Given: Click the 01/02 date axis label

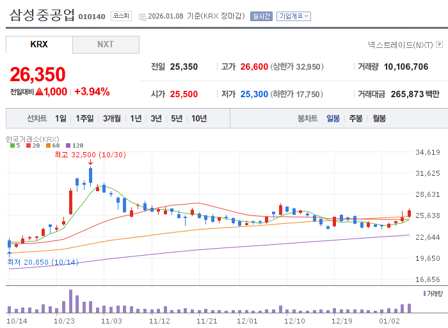Looking at the screenshot, I should coord(389,321).
